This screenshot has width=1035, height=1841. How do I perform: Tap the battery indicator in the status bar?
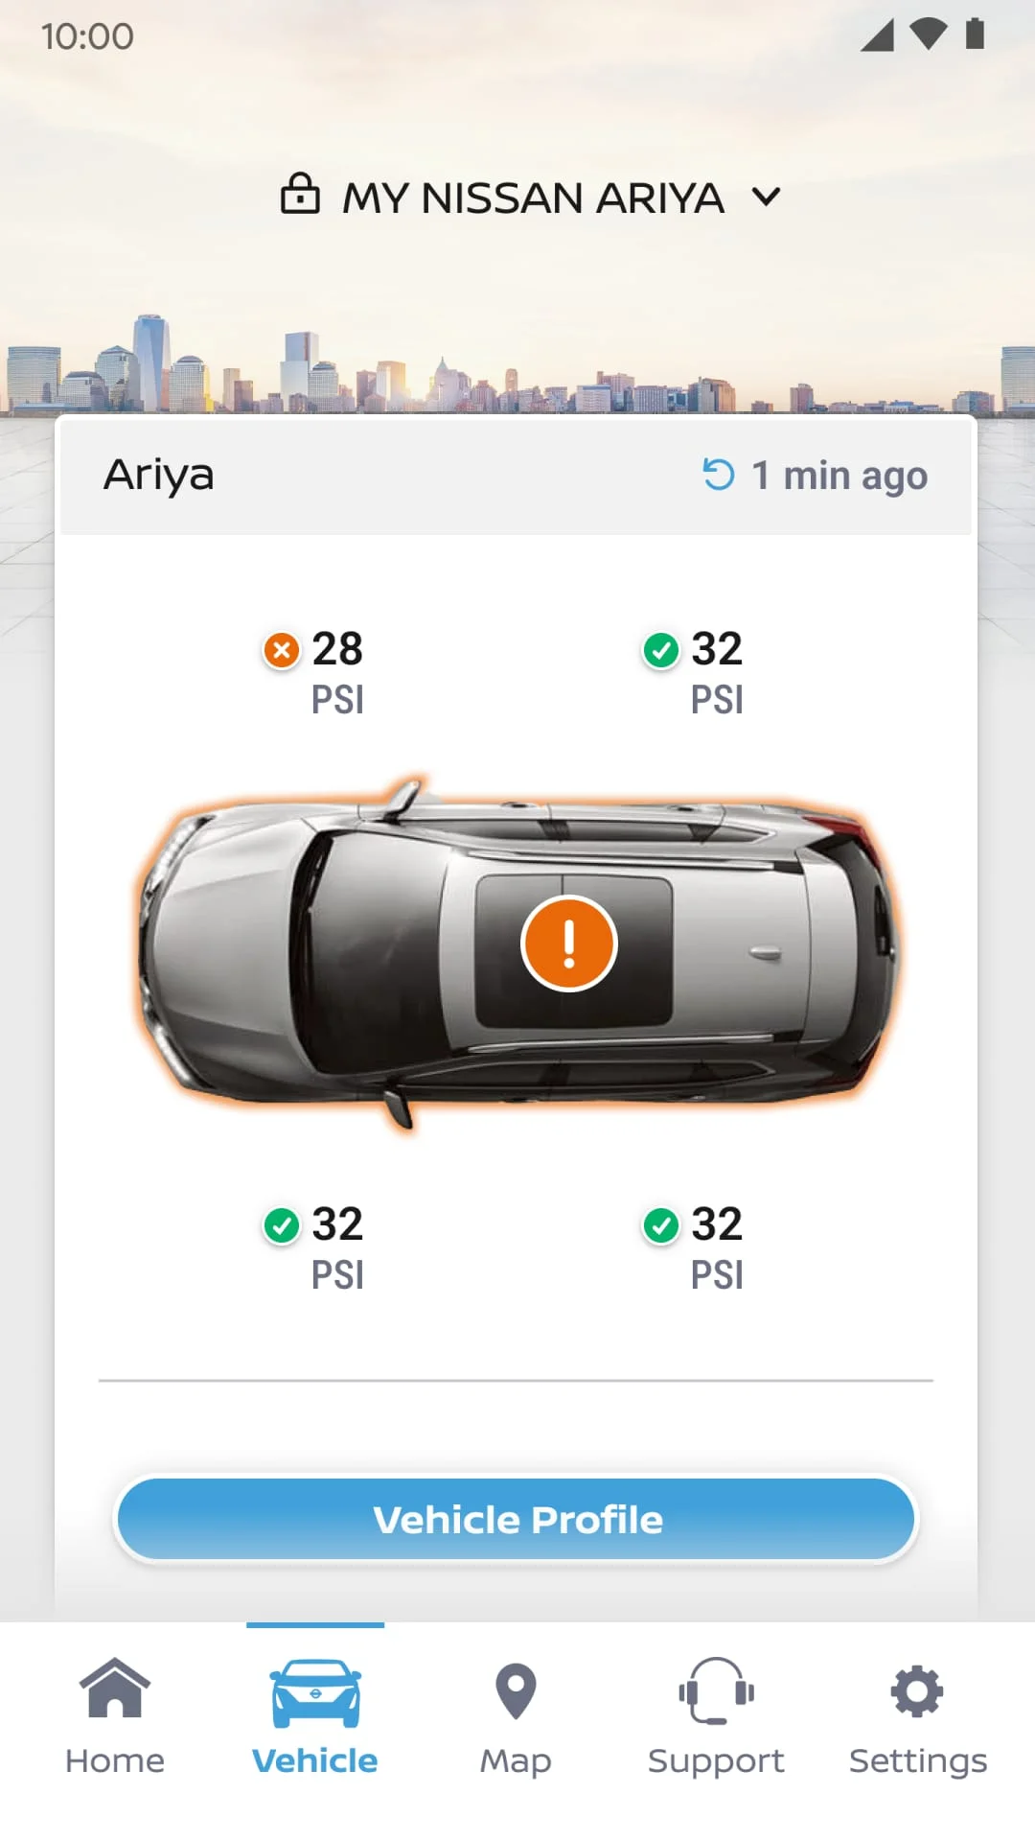[x=975, y=35]
